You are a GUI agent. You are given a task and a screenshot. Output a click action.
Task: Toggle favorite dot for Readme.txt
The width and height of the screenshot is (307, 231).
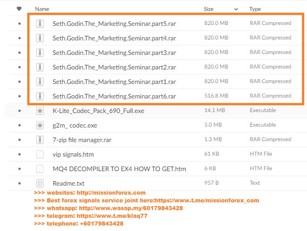point(20,183)
